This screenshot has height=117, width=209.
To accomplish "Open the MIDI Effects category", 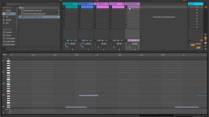I will point(10,45).
